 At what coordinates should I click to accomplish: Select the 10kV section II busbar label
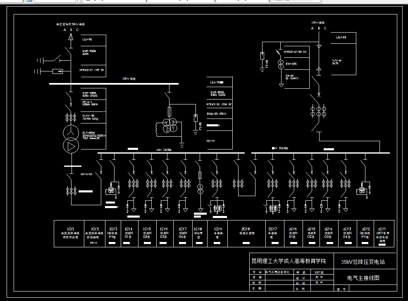280,148
